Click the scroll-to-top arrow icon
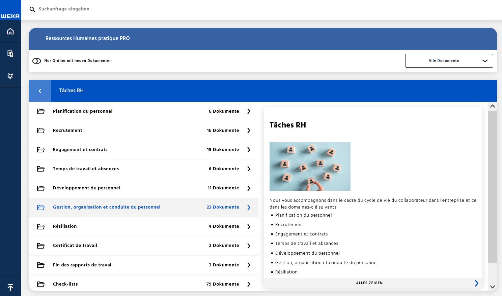Screen dimensions: 502x296 [x=10, y=287]
